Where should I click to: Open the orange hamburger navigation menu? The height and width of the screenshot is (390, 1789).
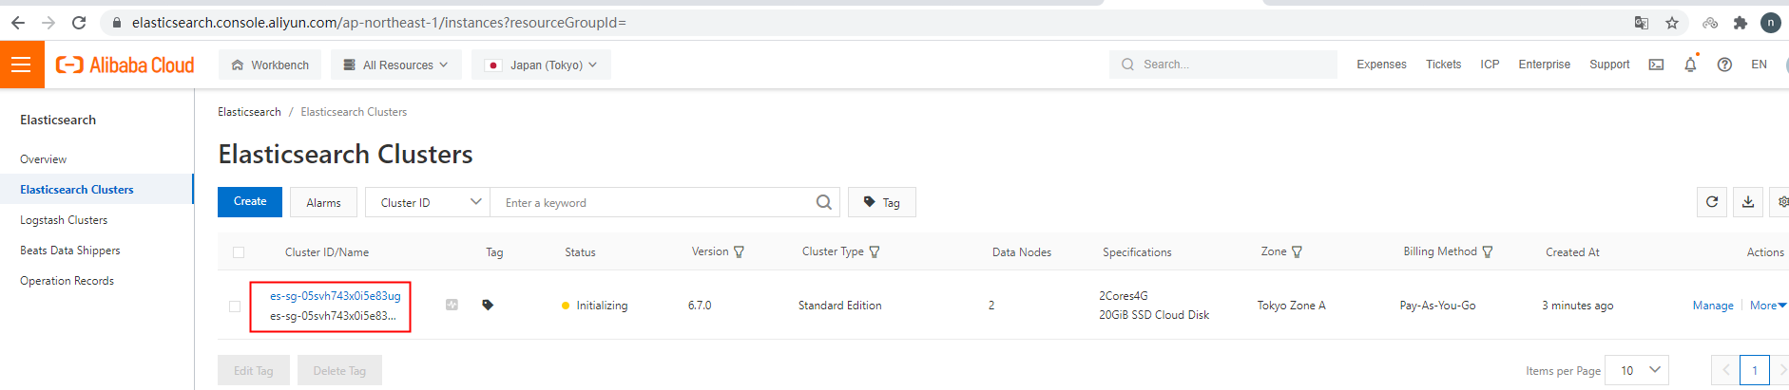(22, 65)
